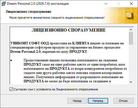Go back with the Назад button
This screenshot has width=138, height=108.
(x=77, y=101)
